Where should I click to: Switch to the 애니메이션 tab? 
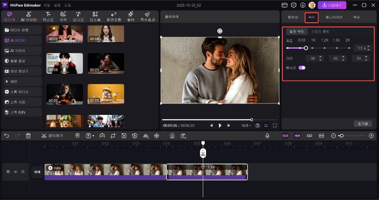(x=334, y=17)
